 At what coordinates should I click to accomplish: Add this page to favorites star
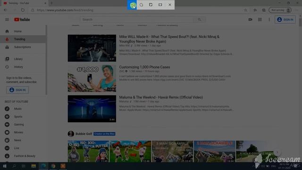(x=245, y=10)
